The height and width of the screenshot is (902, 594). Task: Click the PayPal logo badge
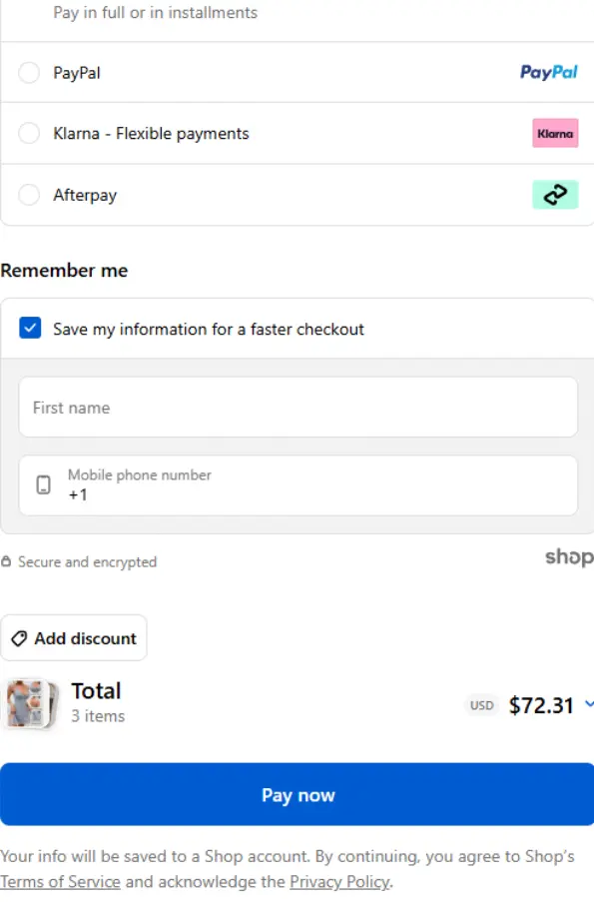pos(548,72)
